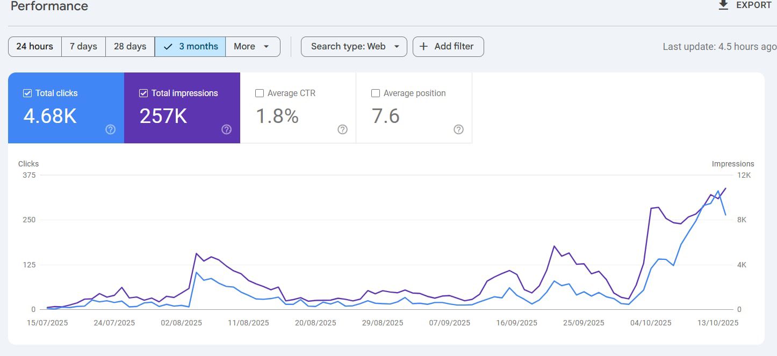
Task: Open the More date range dropdown
Action: click(253, 47)
